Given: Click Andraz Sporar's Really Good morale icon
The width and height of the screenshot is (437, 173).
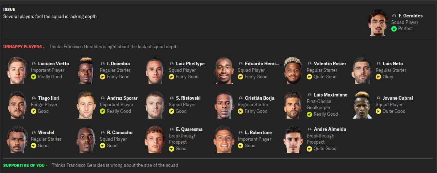Looking at the screenshot, I should [x=102, y=111].
